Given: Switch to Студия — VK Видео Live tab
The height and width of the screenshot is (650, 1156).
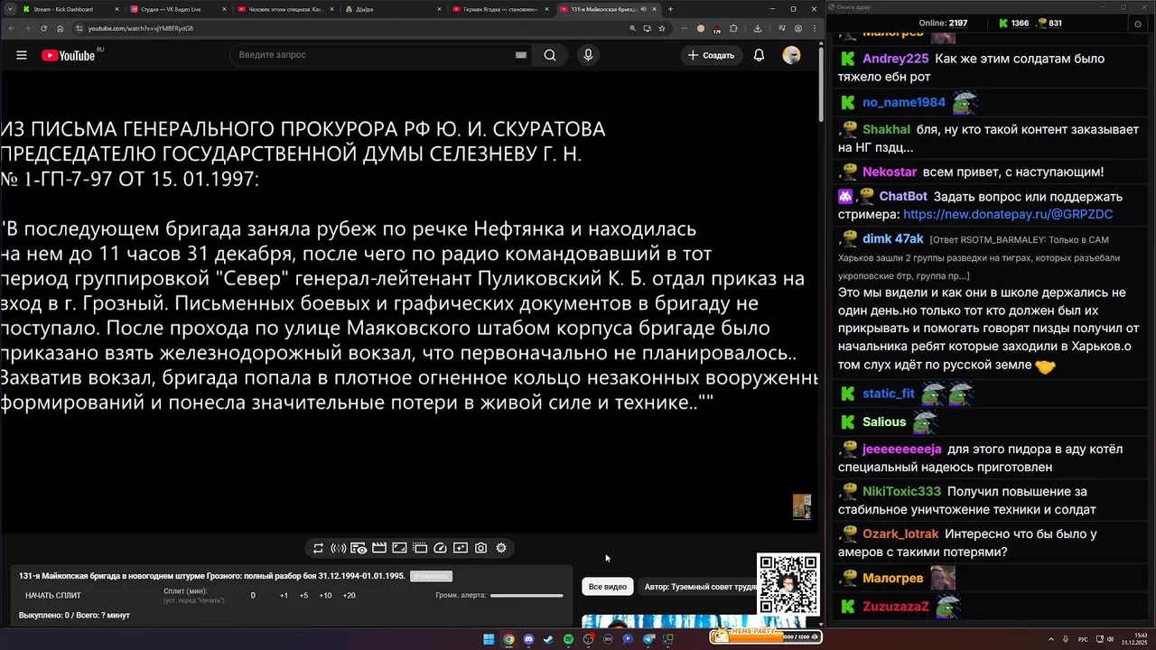Looking at the screenshot, I should (x=176, y=9).
